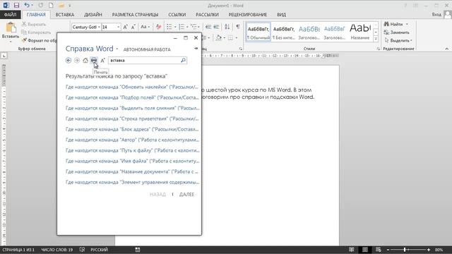452x254 pixels.
Task: Click the Find button in Editing
Action: [x=394, y=24]
